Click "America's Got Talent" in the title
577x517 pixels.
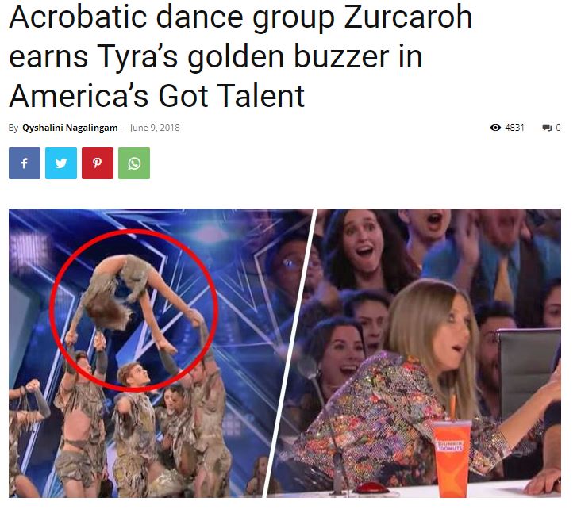(157, 96)
